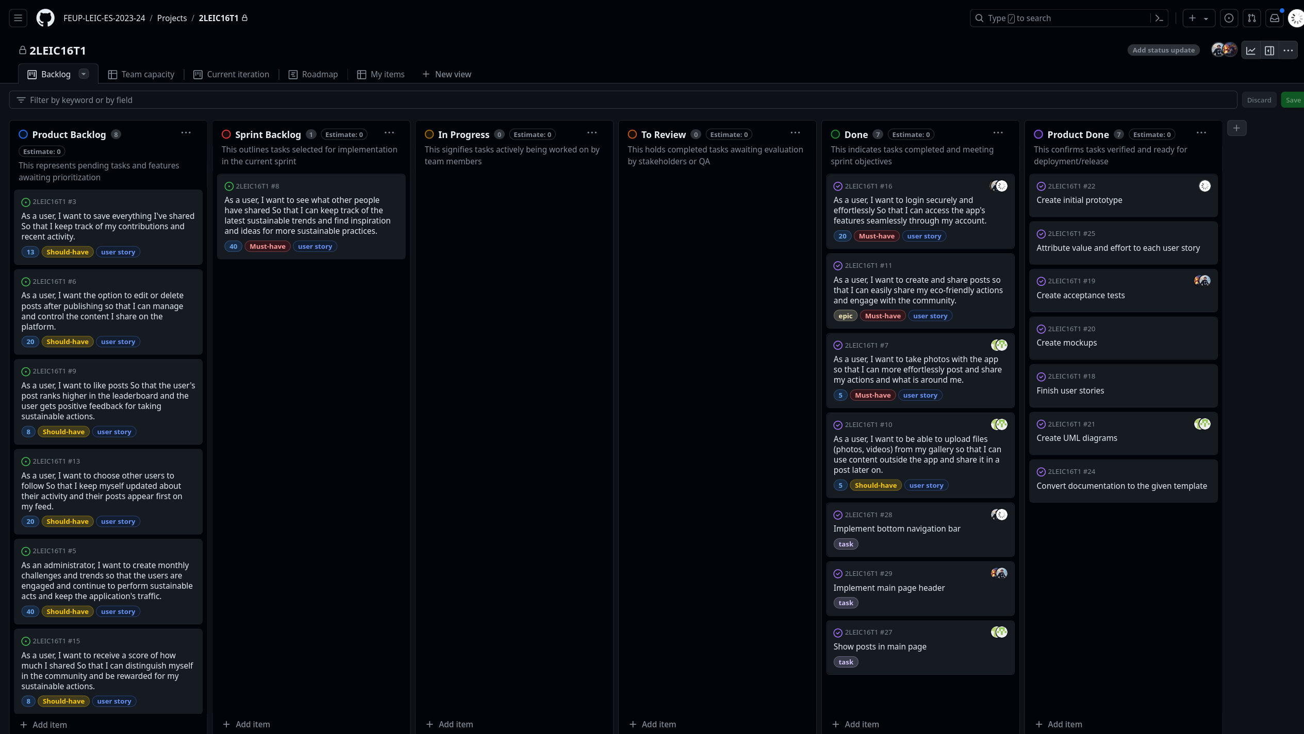The width and height of the screenshot is (1304, 734).
Task: Click the GitHub logo icon
Action: click(45, 18)
